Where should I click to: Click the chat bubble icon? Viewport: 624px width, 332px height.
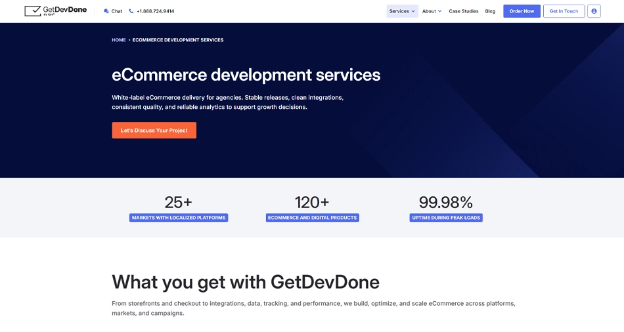(x=106, y=11)
